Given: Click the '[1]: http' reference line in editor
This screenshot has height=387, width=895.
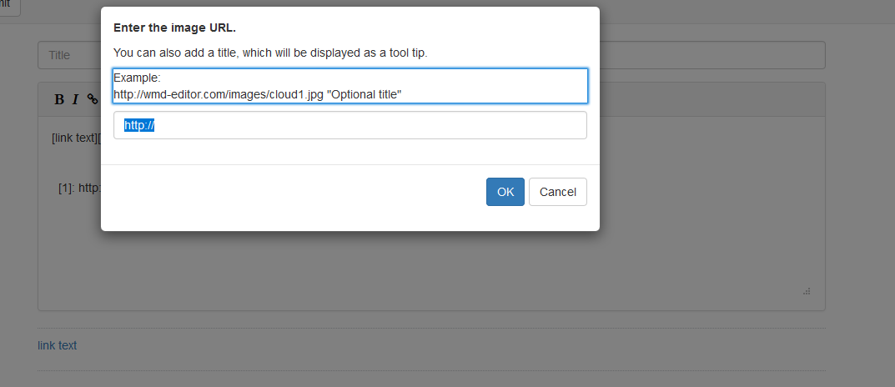Looking at the screenshot, I should pos(80,188).
